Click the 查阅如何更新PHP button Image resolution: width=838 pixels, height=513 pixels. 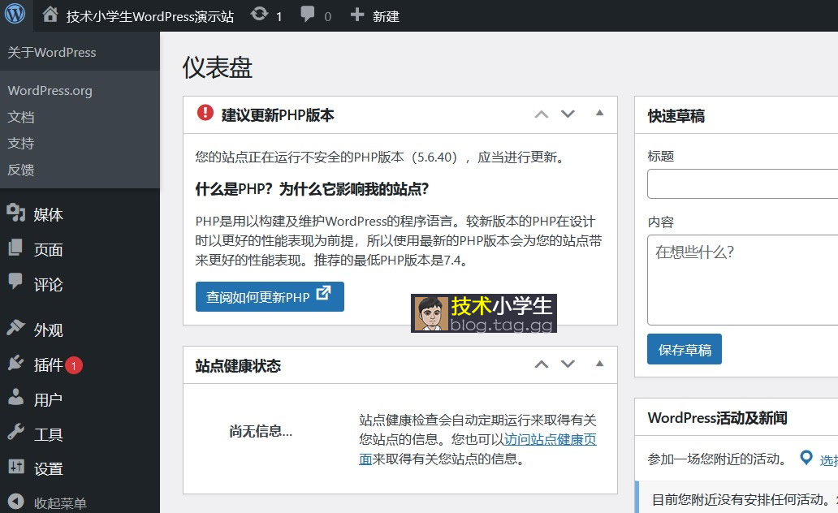[x=270, y=296]
